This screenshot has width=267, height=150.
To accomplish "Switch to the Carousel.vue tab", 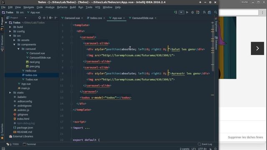I will point(72,18).
